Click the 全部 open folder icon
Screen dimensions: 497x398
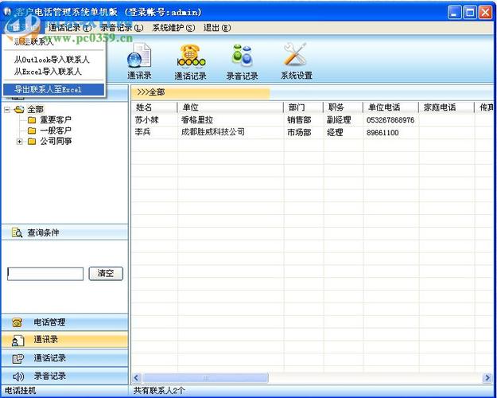pos(19,110)
